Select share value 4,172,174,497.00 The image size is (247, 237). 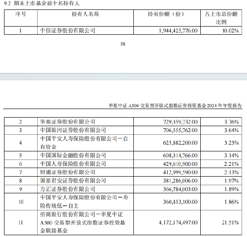click(x=178, y=223)
